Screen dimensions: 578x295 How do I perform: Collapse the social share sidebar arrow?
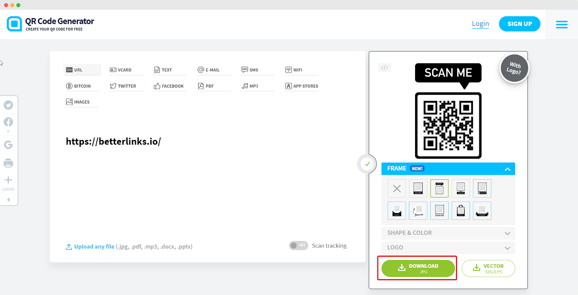[8, 200]
